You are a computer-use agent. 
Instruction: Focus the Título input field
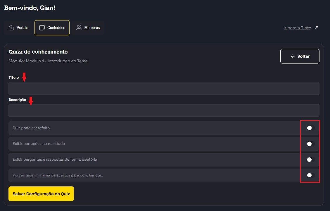click(164, 88)
